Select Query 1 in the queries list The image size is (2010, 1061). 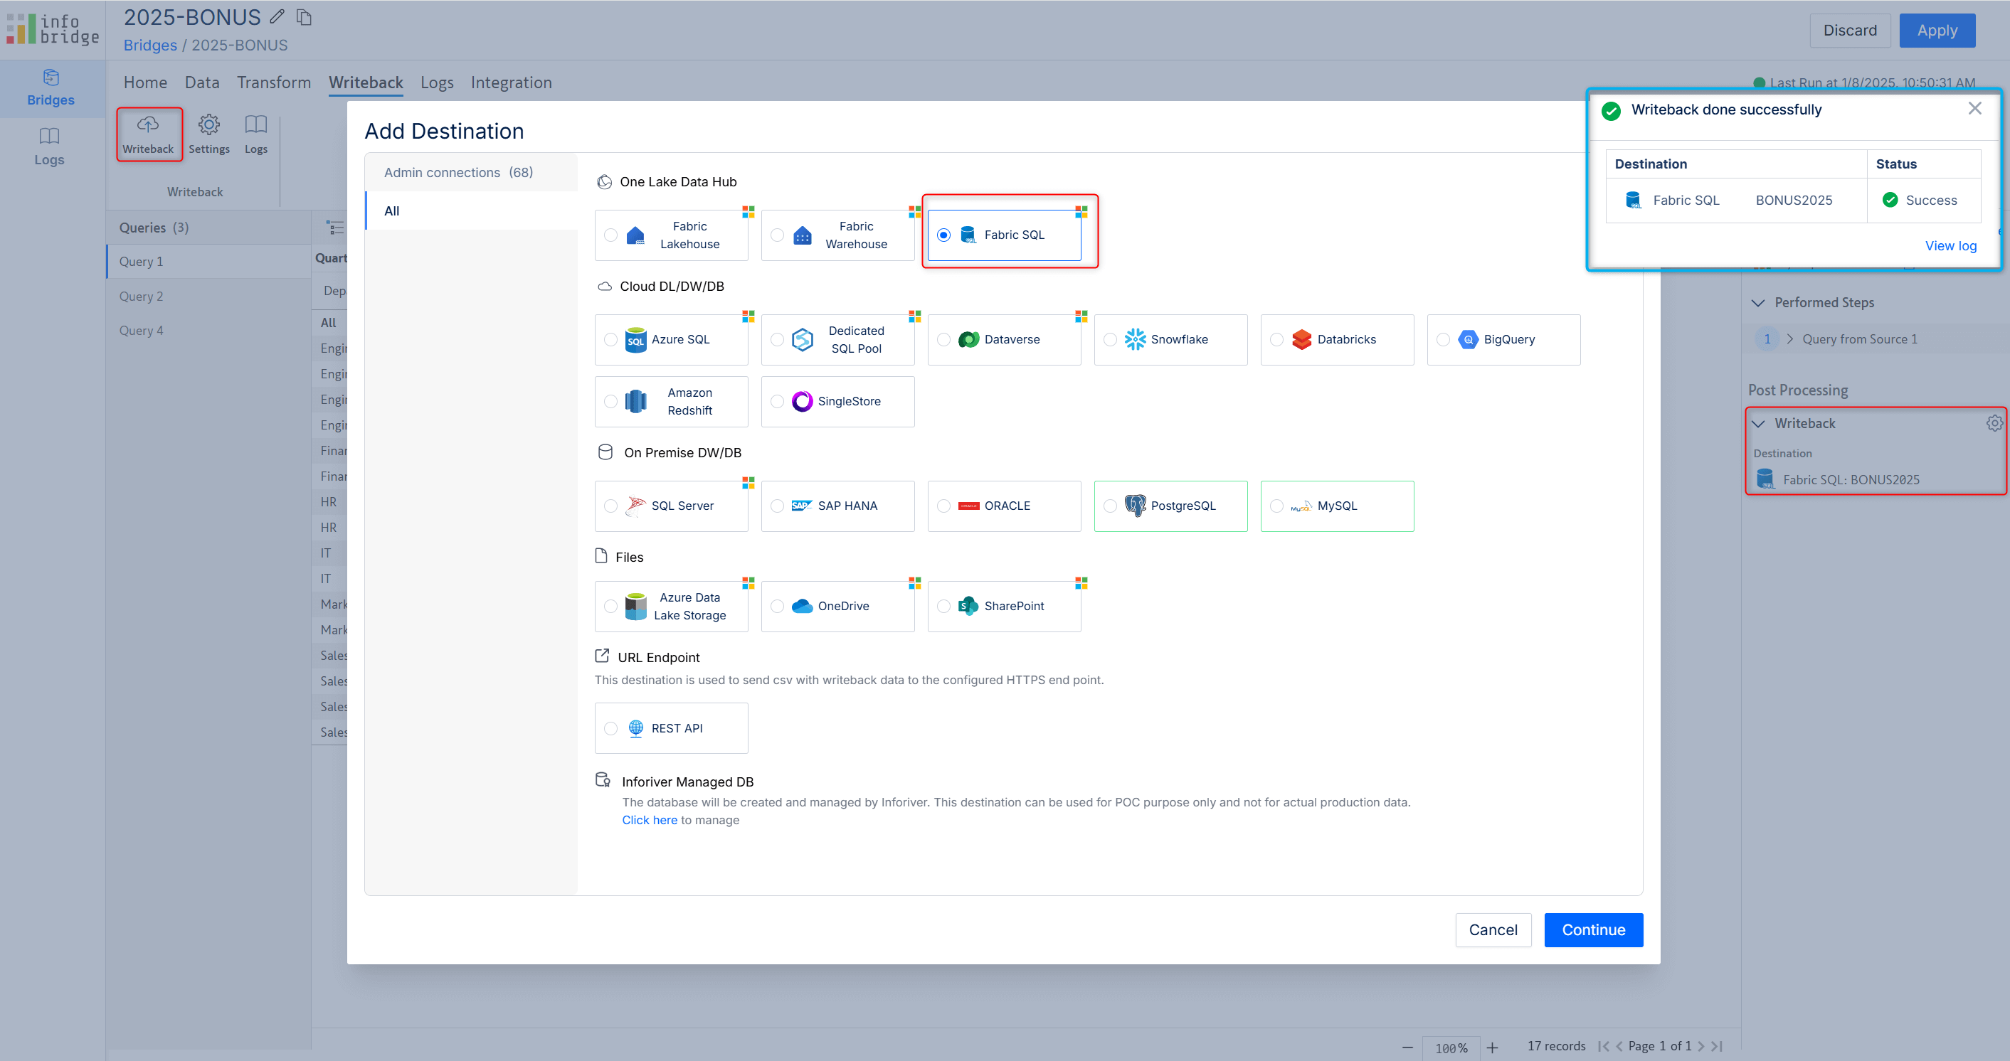tap(209, 262)
